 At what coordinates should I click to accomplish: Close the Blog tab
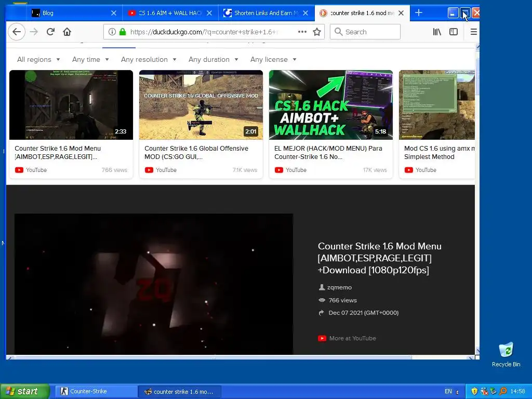tap(114, 13)
